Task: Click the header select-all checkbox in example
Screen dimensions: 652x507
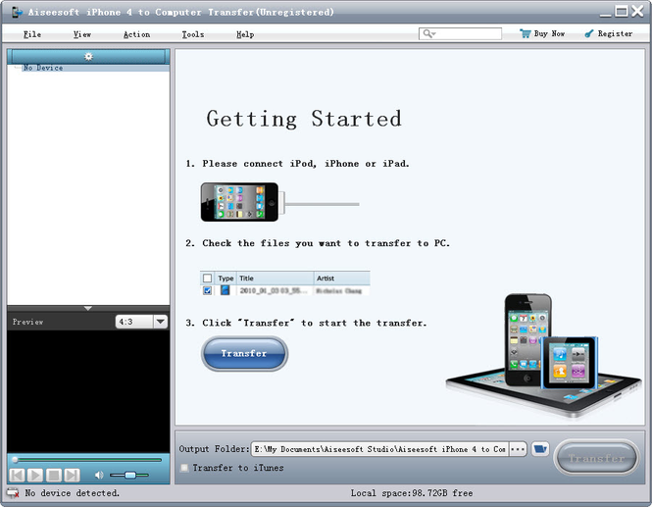Action: point(207,278)
